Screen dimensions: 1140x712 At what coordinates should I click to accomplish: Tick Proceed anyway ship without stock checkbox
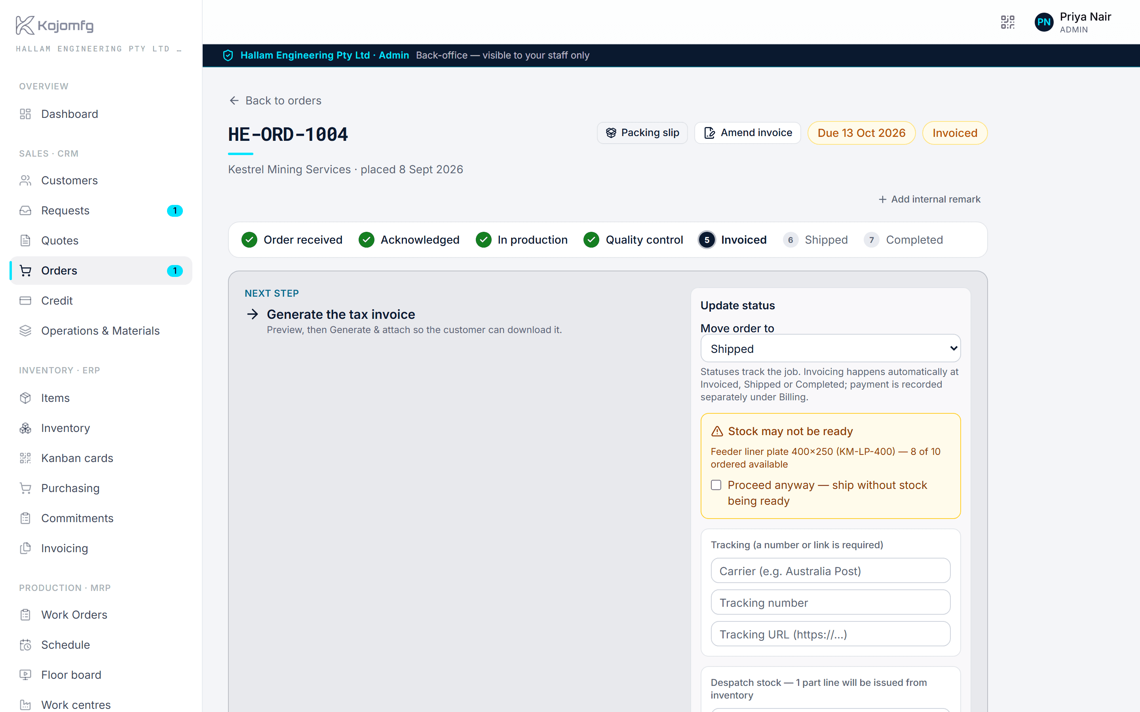pos(716,485)
